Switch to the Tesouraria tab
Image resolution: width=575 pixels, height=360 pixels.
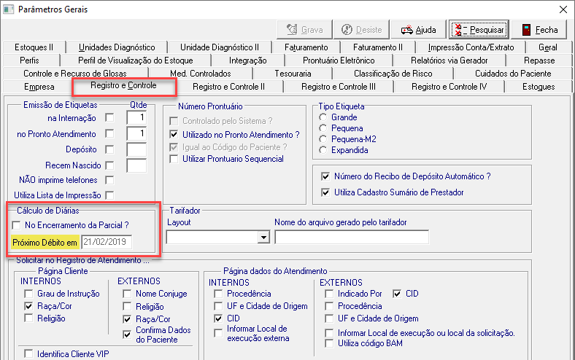(293, 74)
